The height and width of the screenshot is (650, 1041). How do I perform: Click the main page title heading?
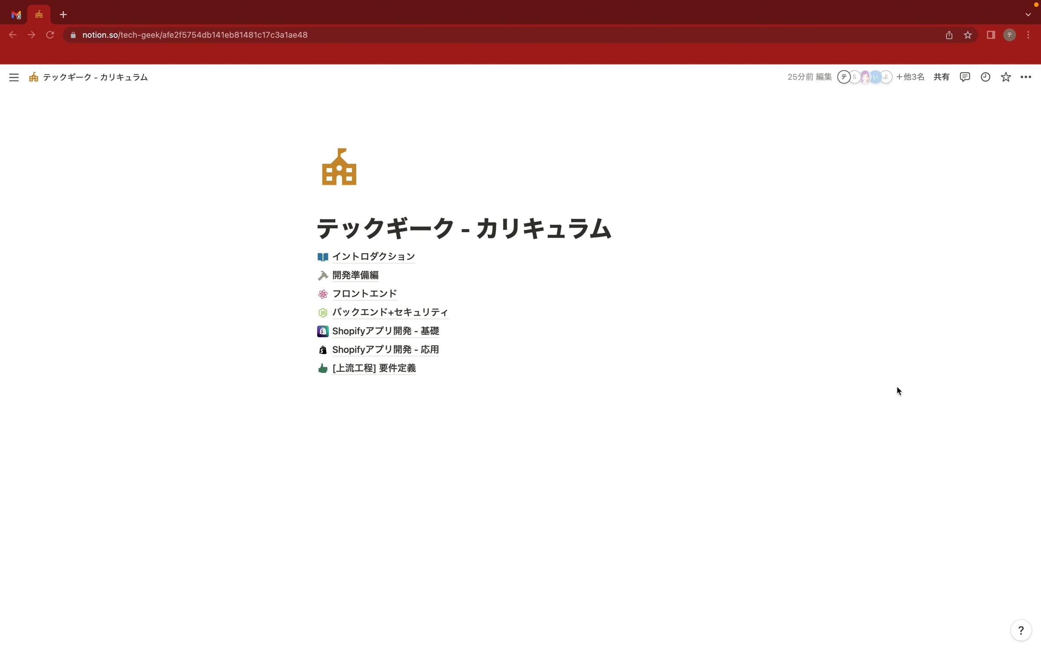[x=464, y=228]
